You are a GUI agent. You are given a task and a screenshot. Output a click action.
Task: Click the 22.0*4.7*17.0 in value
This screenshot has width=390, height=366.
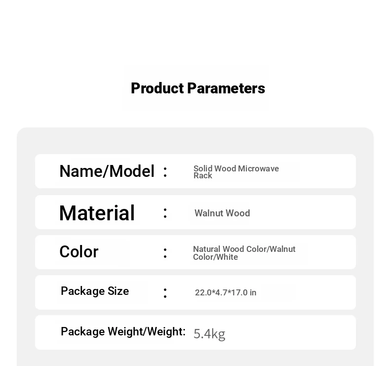coord(226,292)
